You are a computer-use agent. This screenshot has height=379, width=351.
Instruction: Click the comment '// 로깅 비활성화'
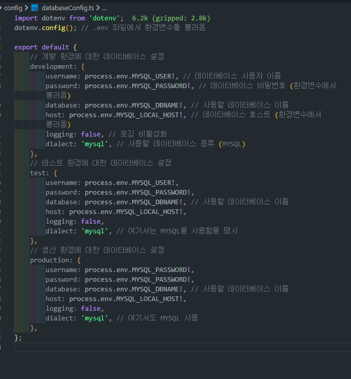point(138,134)
